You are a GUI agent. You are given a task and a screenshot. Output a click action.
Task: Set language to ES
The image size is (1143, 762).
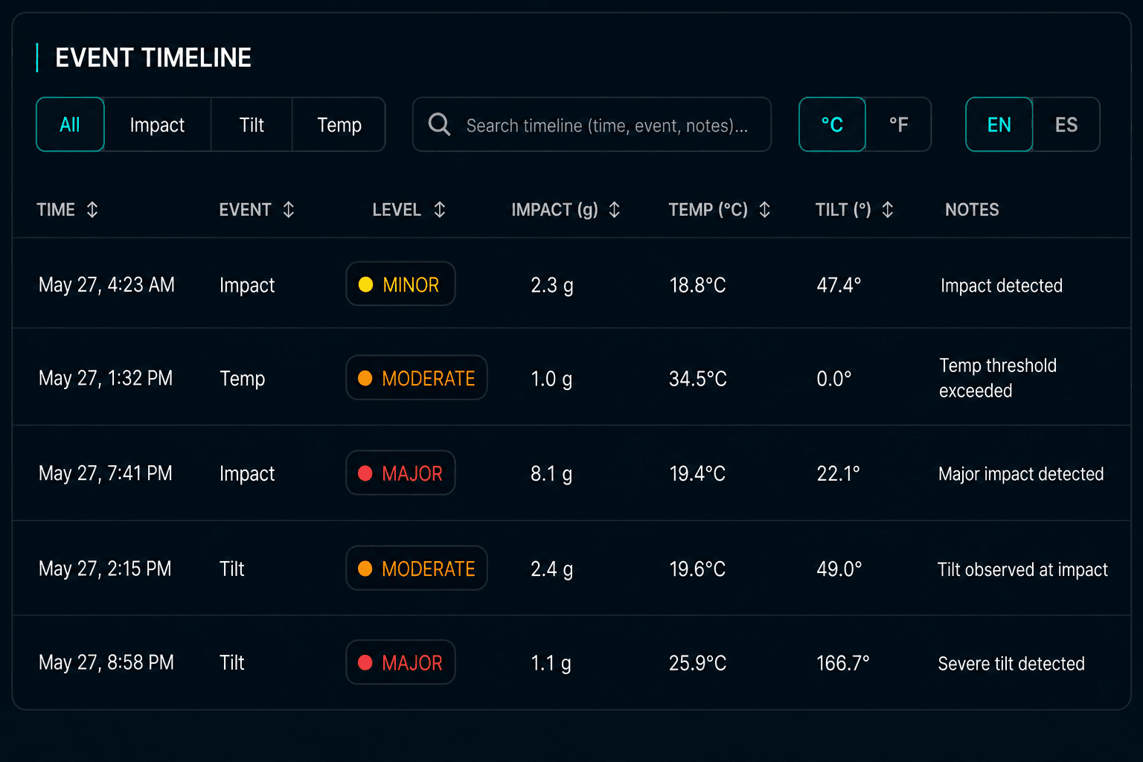point(1066,124)
